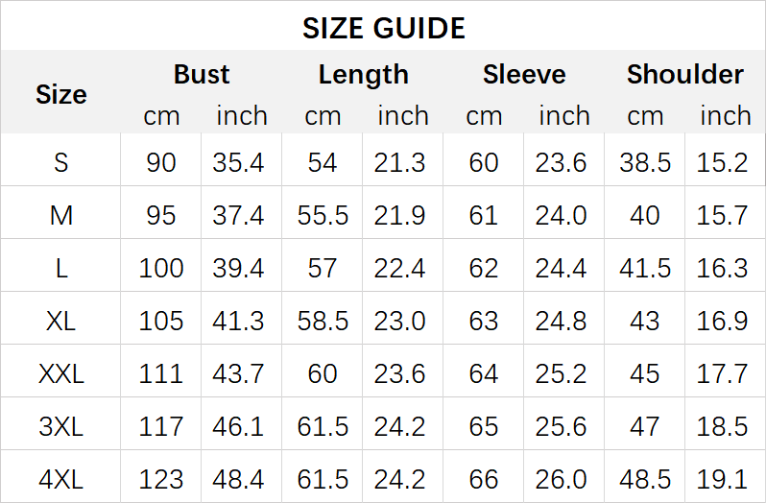The height and width of the screenshot is (503, 766).
Task: Select the Length column header
Action: coord(363,75)
